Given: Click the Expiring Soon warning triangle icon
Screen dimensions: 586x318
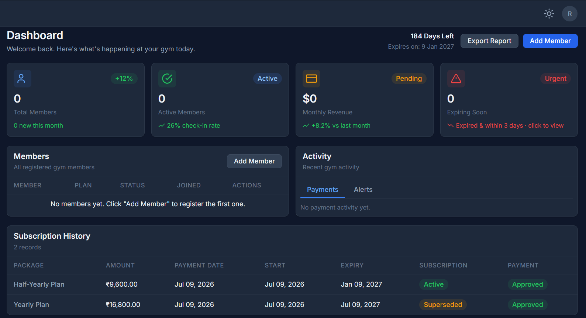Looking at the screenshot, I should click(x=456, y=79).
